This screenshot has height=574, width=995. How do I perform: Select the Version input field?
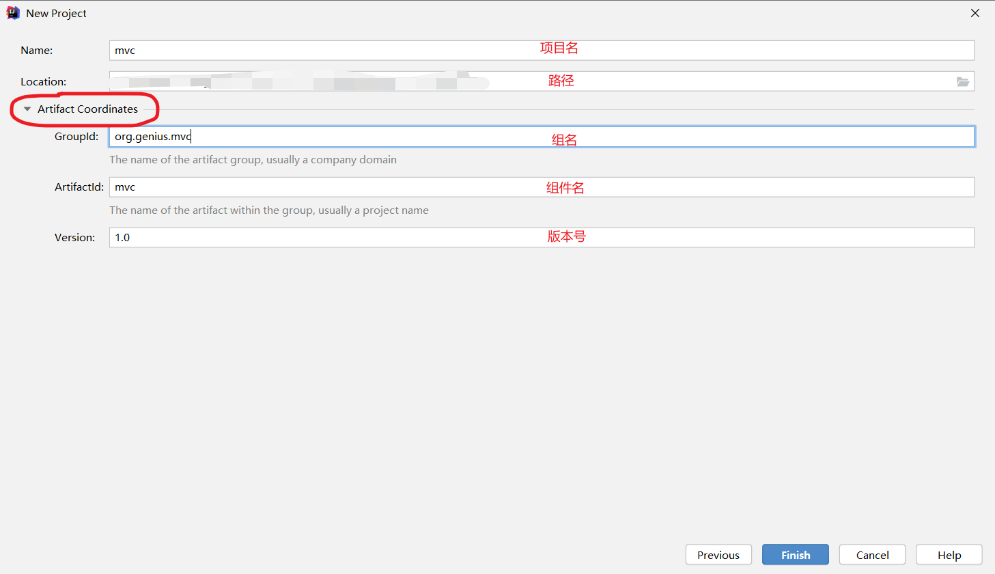(x=542, y=238)
